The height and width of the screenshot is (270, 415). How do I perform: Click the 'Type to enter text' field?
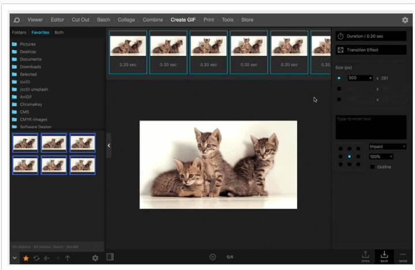(x=371, y=127)
